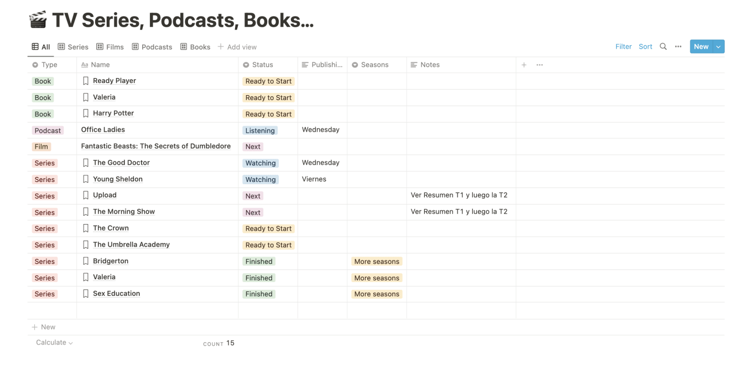Open the Filter option
Viewport: 750px width, 375px height.
coord(623,46)
